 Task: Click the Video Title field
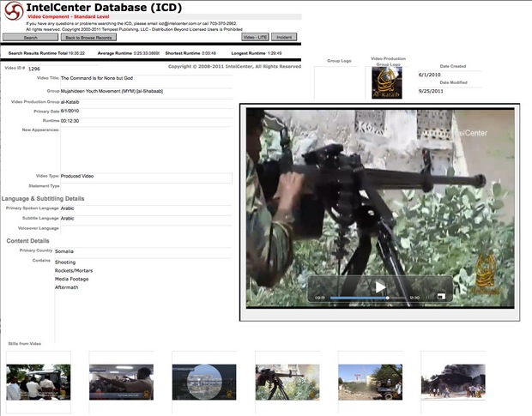click(x=146, y=78)
